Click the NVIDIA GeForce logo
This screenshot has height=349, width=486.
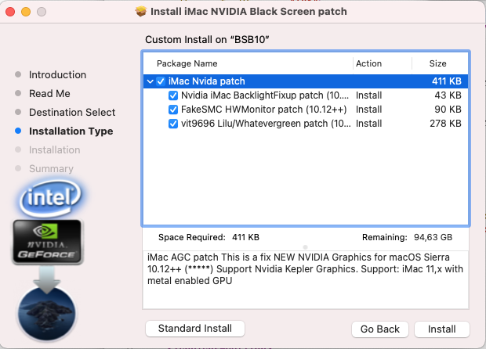pos(48,242)
